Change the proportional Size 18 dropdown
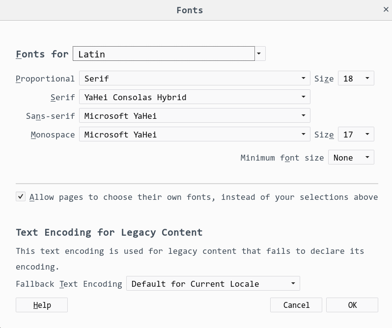392x328 pixels. [x=356, y=78]
